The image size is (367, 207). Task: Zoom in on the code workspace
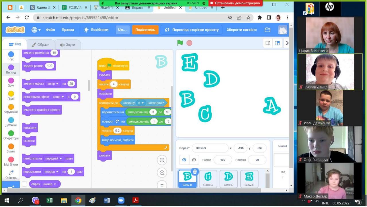click(162, 160)
